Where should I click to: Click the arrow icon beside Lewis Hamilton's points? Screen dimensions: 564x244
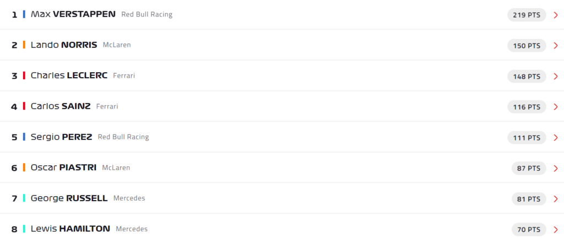point(556,230)
